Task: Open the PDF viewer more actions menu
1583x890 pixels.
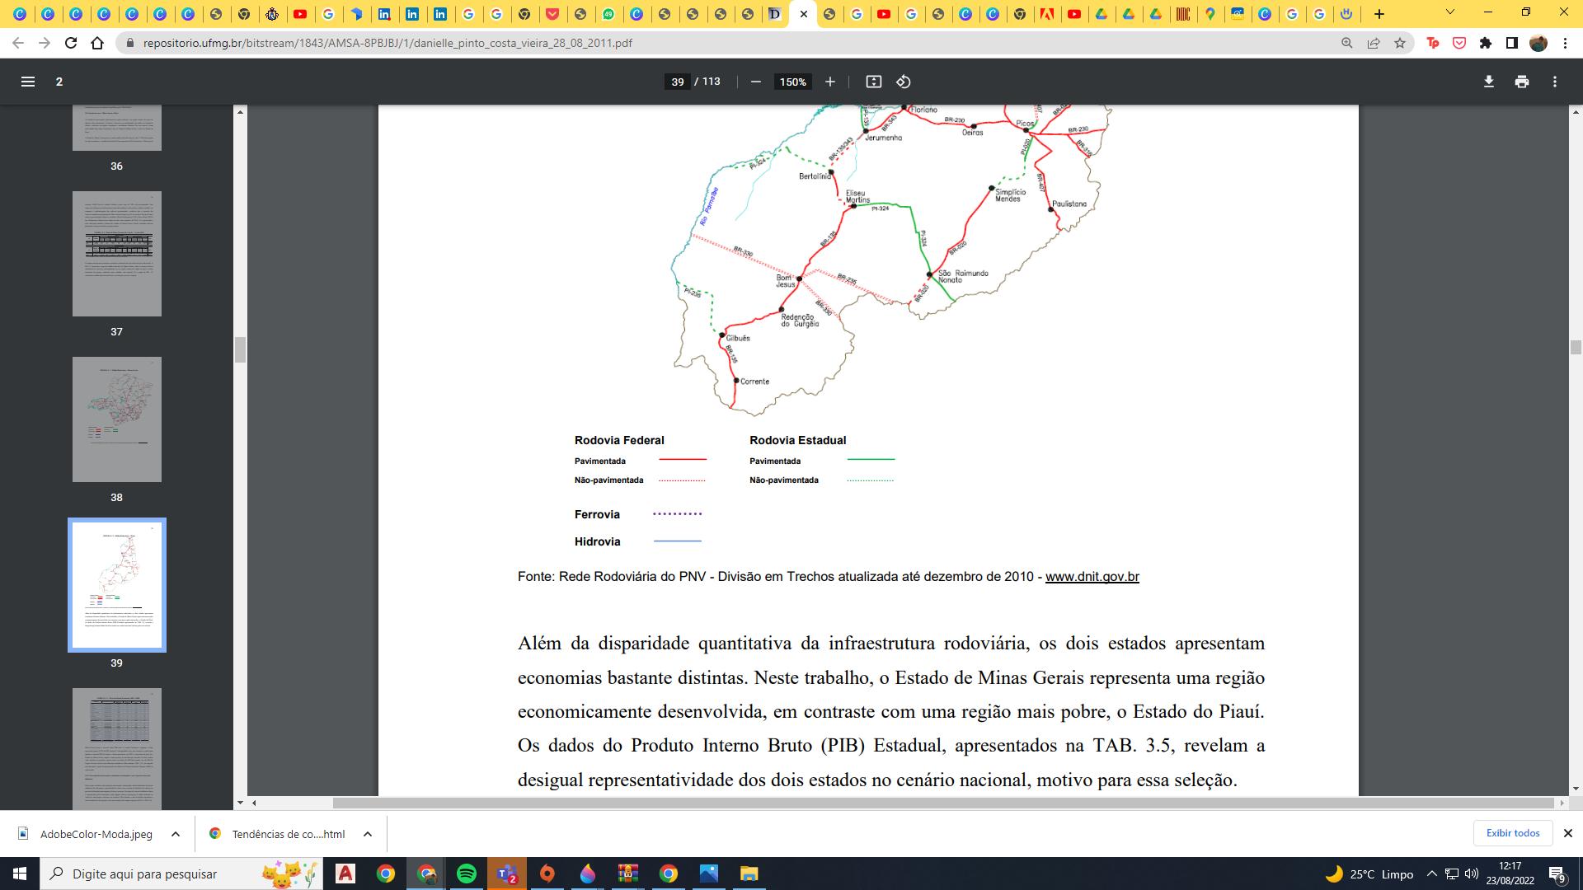Action: coord(1555,82)
